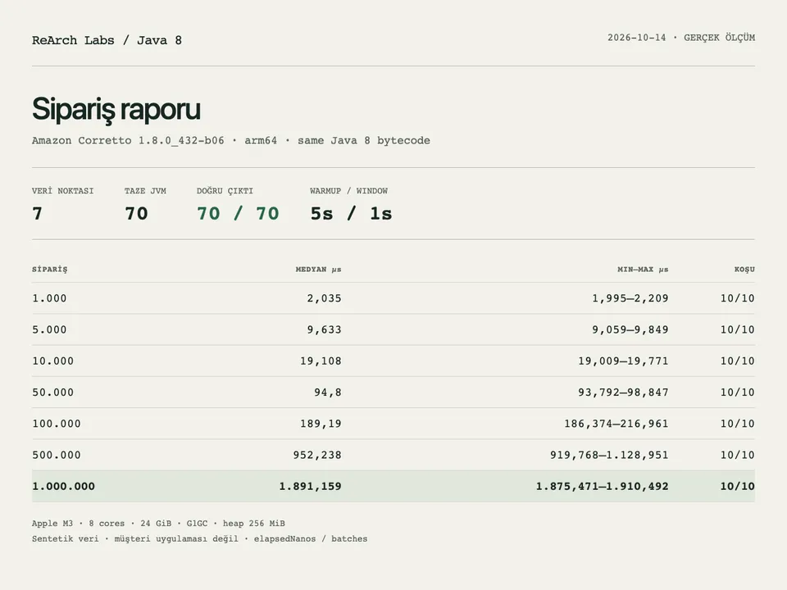Screen dimensions: 787x590
Task: Click the ReArch Labs / Java 8 header
Action: [x=107, y=40]
